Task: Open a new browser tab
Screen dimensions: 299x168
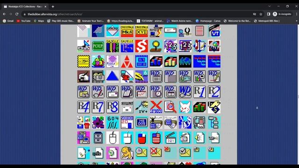Action: [x=53, y=7]
